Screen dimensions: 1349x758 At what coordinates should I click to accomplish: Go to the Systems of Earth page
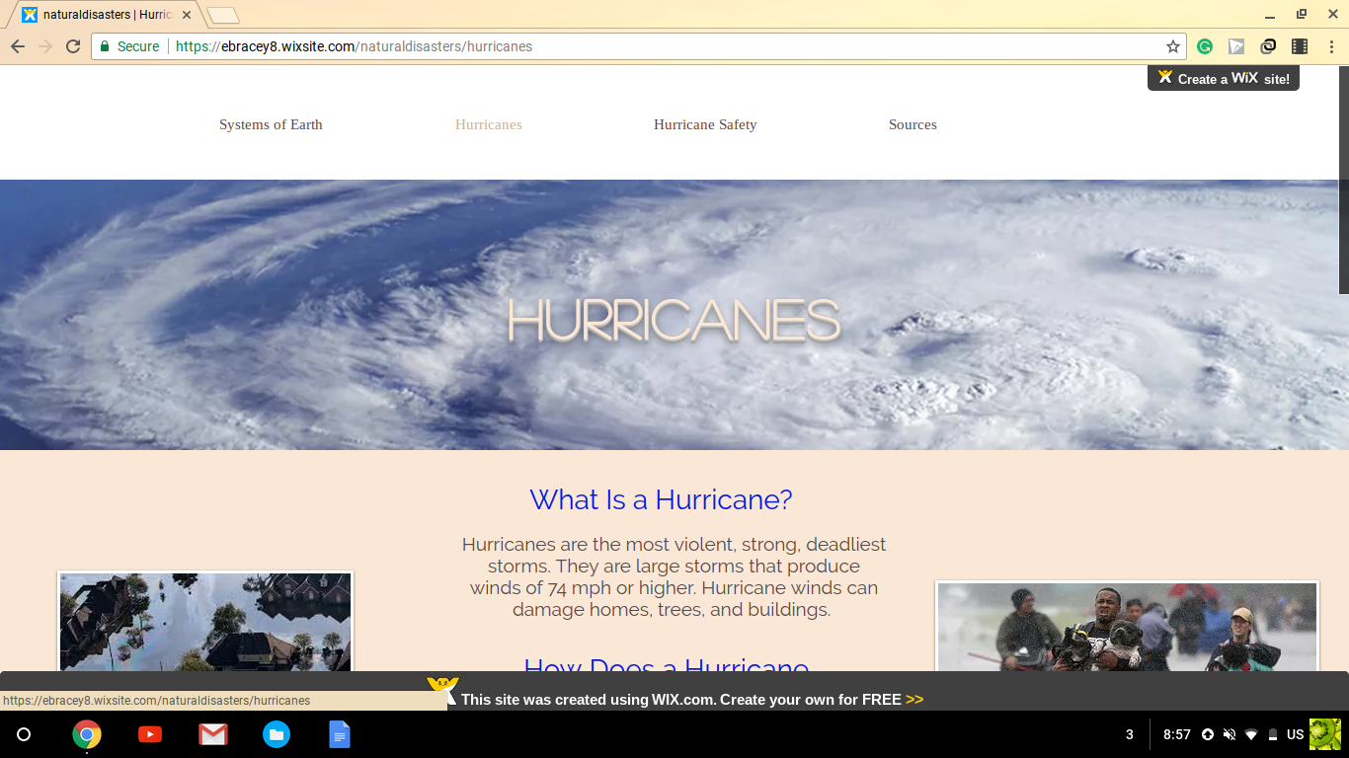click(x=271, y=124)
